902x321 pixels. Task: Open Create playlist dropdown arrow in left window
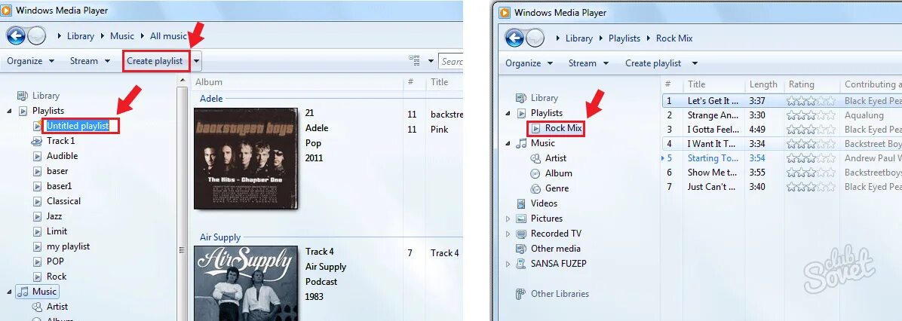[197, 61]
